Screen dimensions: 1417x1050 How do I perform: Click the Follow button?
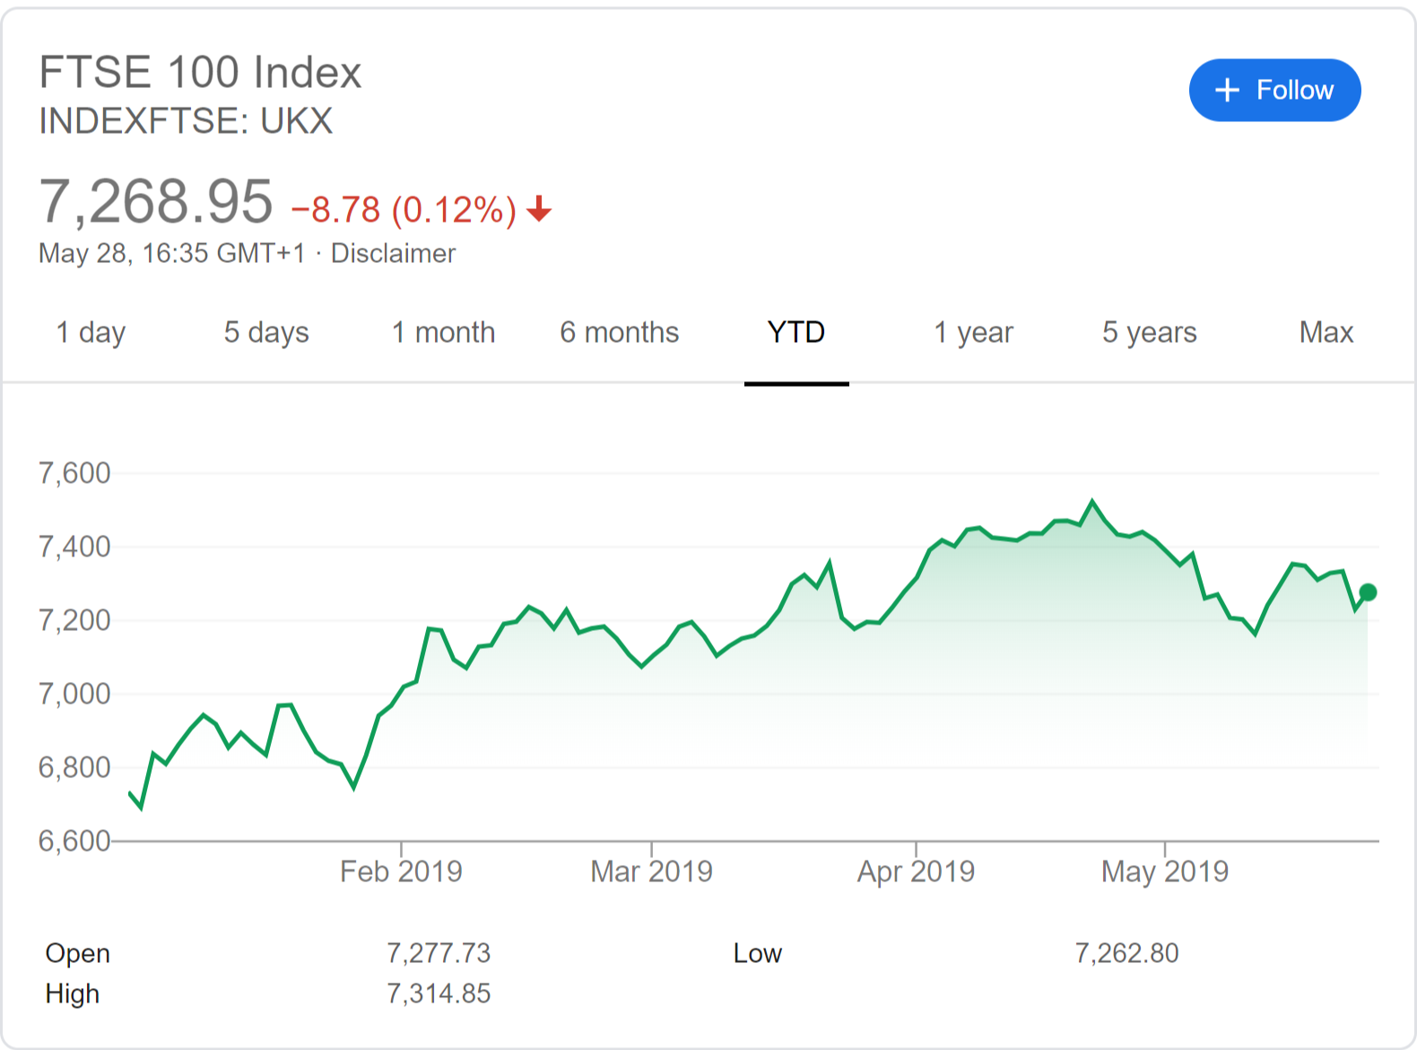point(1274,90)
